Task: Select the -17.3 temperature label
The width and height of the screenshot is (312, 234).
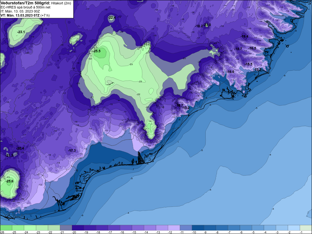Action: click(72, 150)
